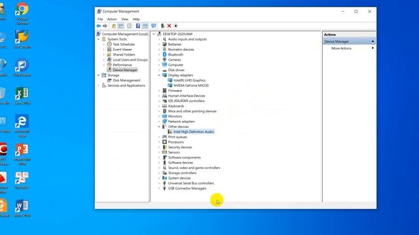Select Shared Folders in console tree
Viewport: 419px width, 235px height.
point(124,54)
